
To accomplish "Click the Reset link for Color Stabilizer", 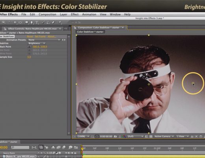I will click(x=30, y=36).
